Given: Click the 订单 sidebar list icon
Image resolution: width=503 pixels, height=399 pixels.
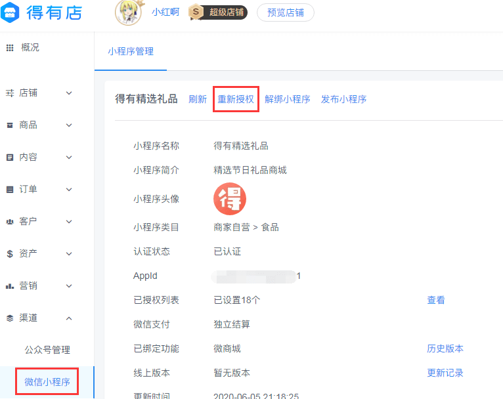Looking at the screenshot, I should [x=10, y=190].
